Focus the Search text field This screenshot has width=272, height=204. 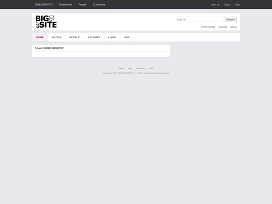(199, 20)
